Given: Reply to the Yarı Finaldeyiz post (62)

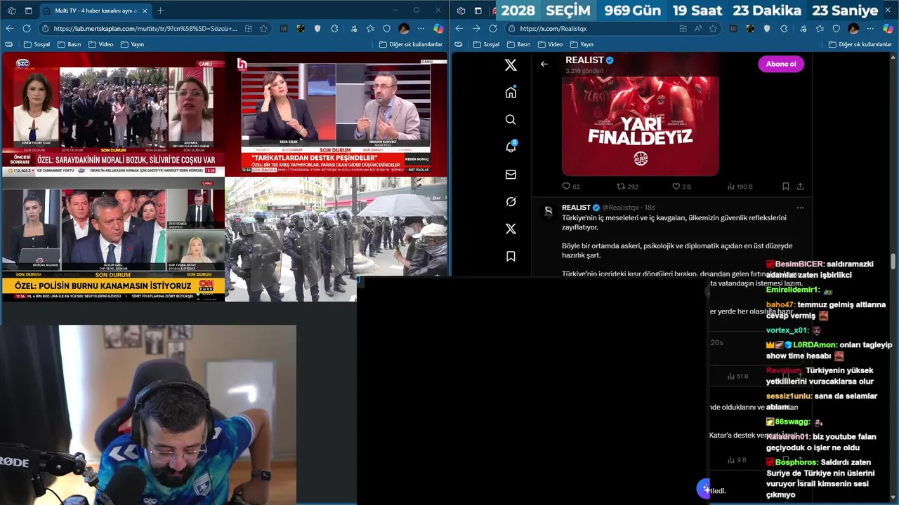Looking at the screenshot, I should pyautogui.click(x=571, y=187).
